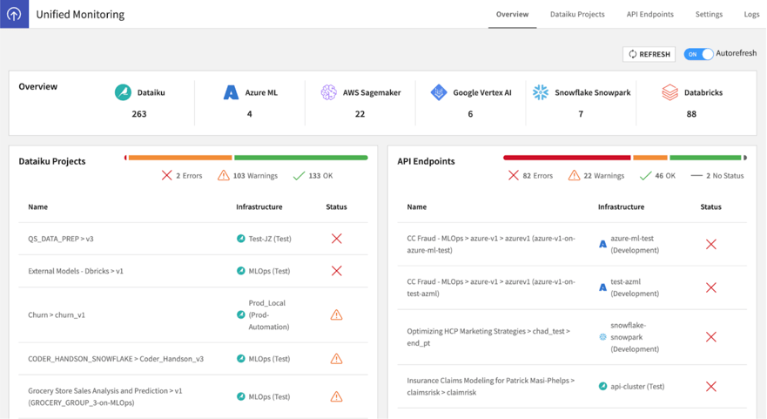Viewport: 767px width, 419px height.
Task: Select the endpoint name ending in azure-v1-on-test-azml
Action: [x=491, y=287]
